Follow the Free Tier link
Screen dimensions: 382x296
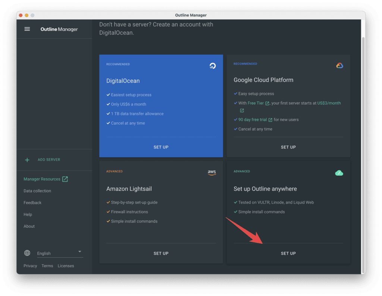coord(256,103)
